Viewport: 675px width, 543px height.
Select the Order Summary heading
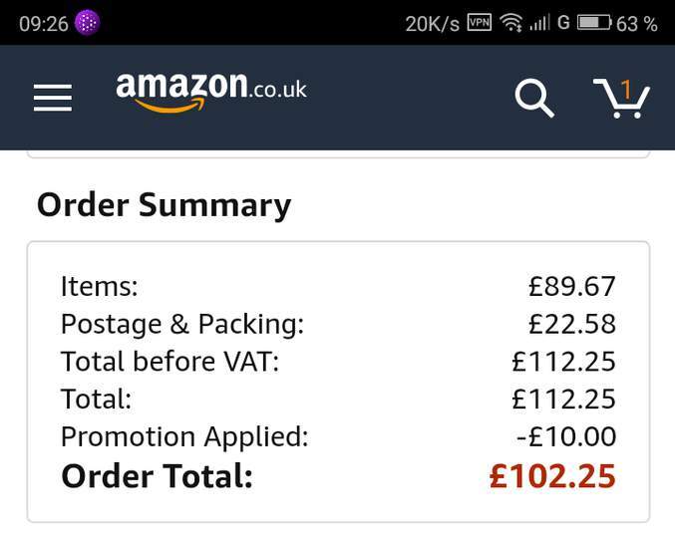(164, 205)
